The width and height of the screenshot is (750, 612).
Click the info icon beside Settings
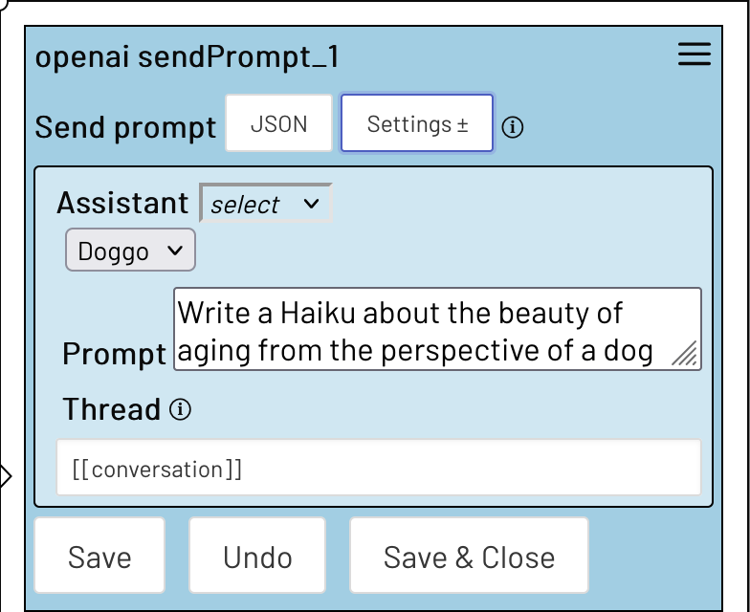pos(513,127)
